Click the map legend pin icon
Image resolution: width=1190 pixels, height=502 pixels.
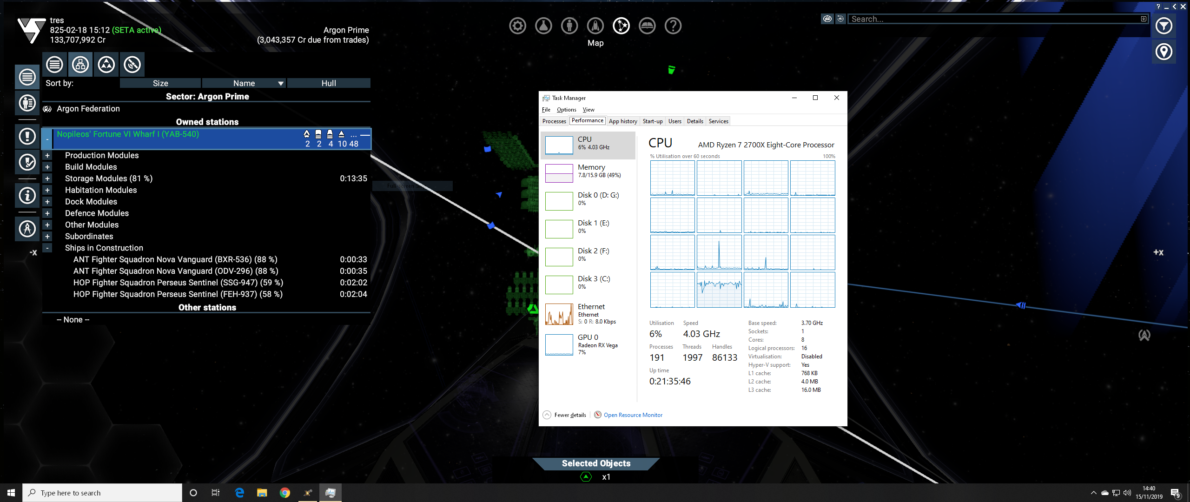1164,52
